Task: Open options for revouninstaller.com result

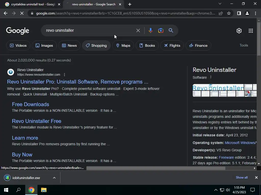Action: point(64,75)
